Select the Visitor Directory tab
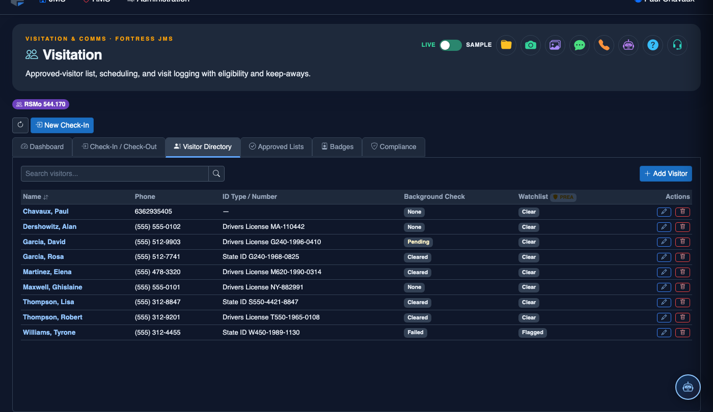 pos(203,146)
